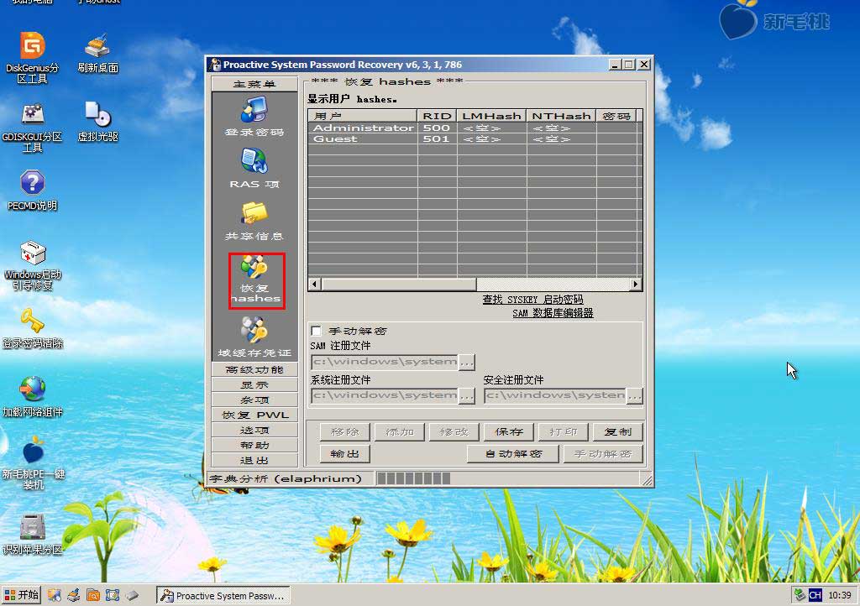
Task: Click the hash table horizontal scrollbar thumb
Action: pos(399,284)
